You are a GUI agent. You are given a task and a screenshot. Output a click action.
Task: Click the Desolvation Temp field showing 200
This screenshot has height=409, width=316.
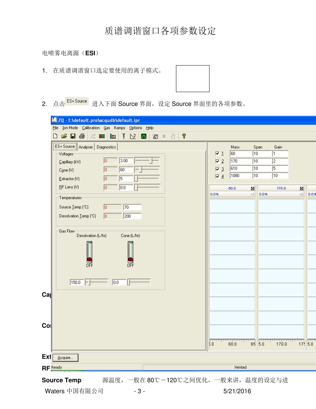[x=132, y=216]
